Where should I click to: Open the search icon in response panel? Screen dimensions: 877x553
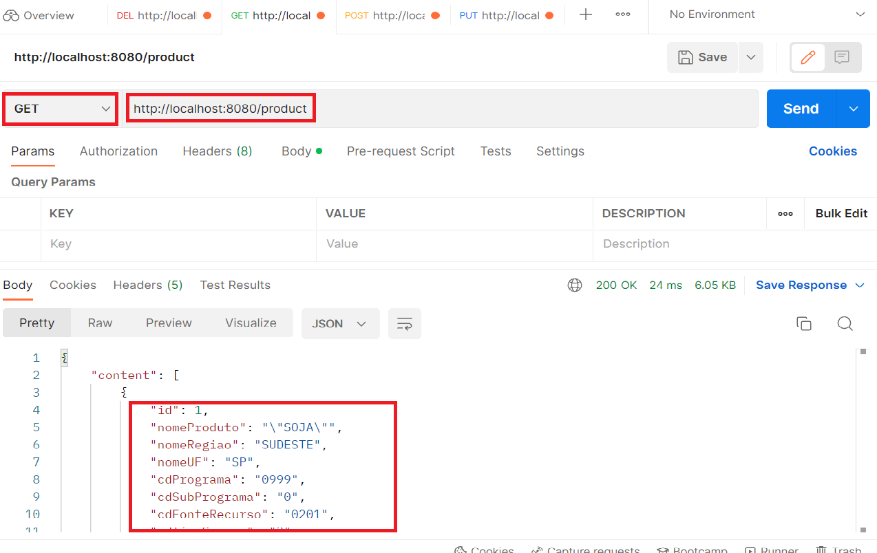(845, 323)
